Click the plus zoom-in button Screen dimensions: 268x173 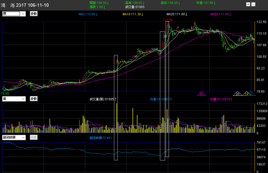click(x=248, y=4)
